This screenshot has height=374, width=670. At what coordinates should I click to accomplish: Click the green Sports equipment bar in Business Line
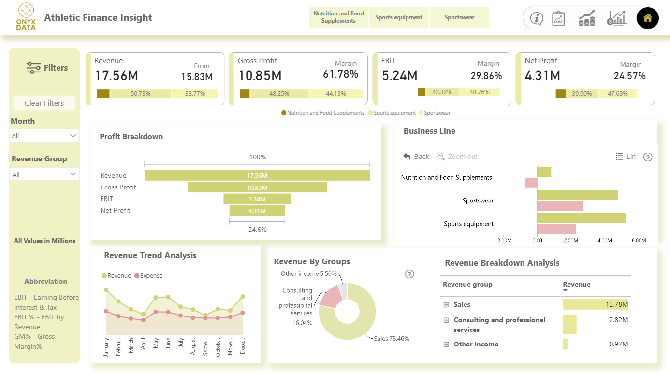point(582,218)
